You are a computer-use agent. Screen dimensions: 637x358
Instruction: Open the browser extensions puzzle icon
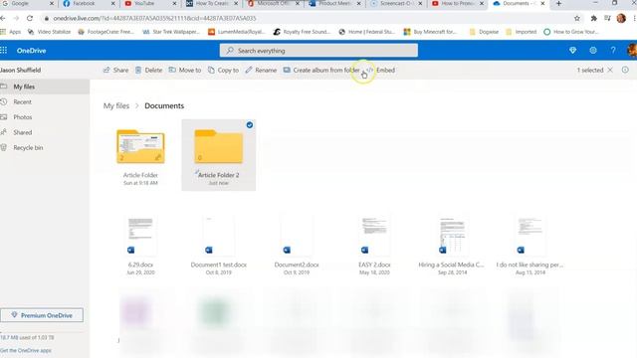(x=593, y=18)
